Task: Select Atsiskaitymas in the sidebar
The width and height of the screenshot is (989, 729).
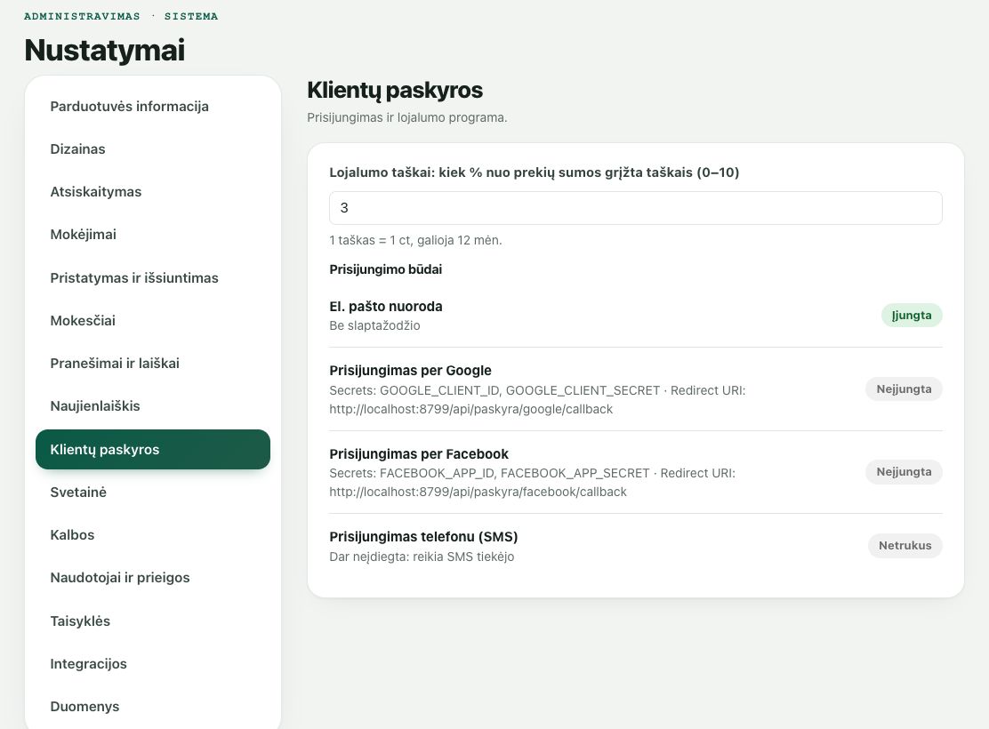Action: [x=153, y=192]
